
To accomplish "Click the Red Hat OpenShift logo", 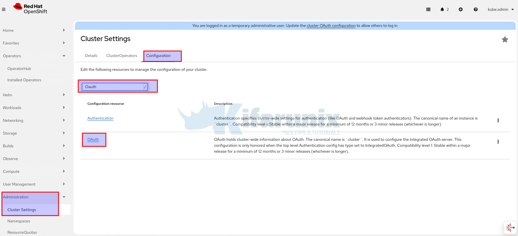I will point(30,9).
